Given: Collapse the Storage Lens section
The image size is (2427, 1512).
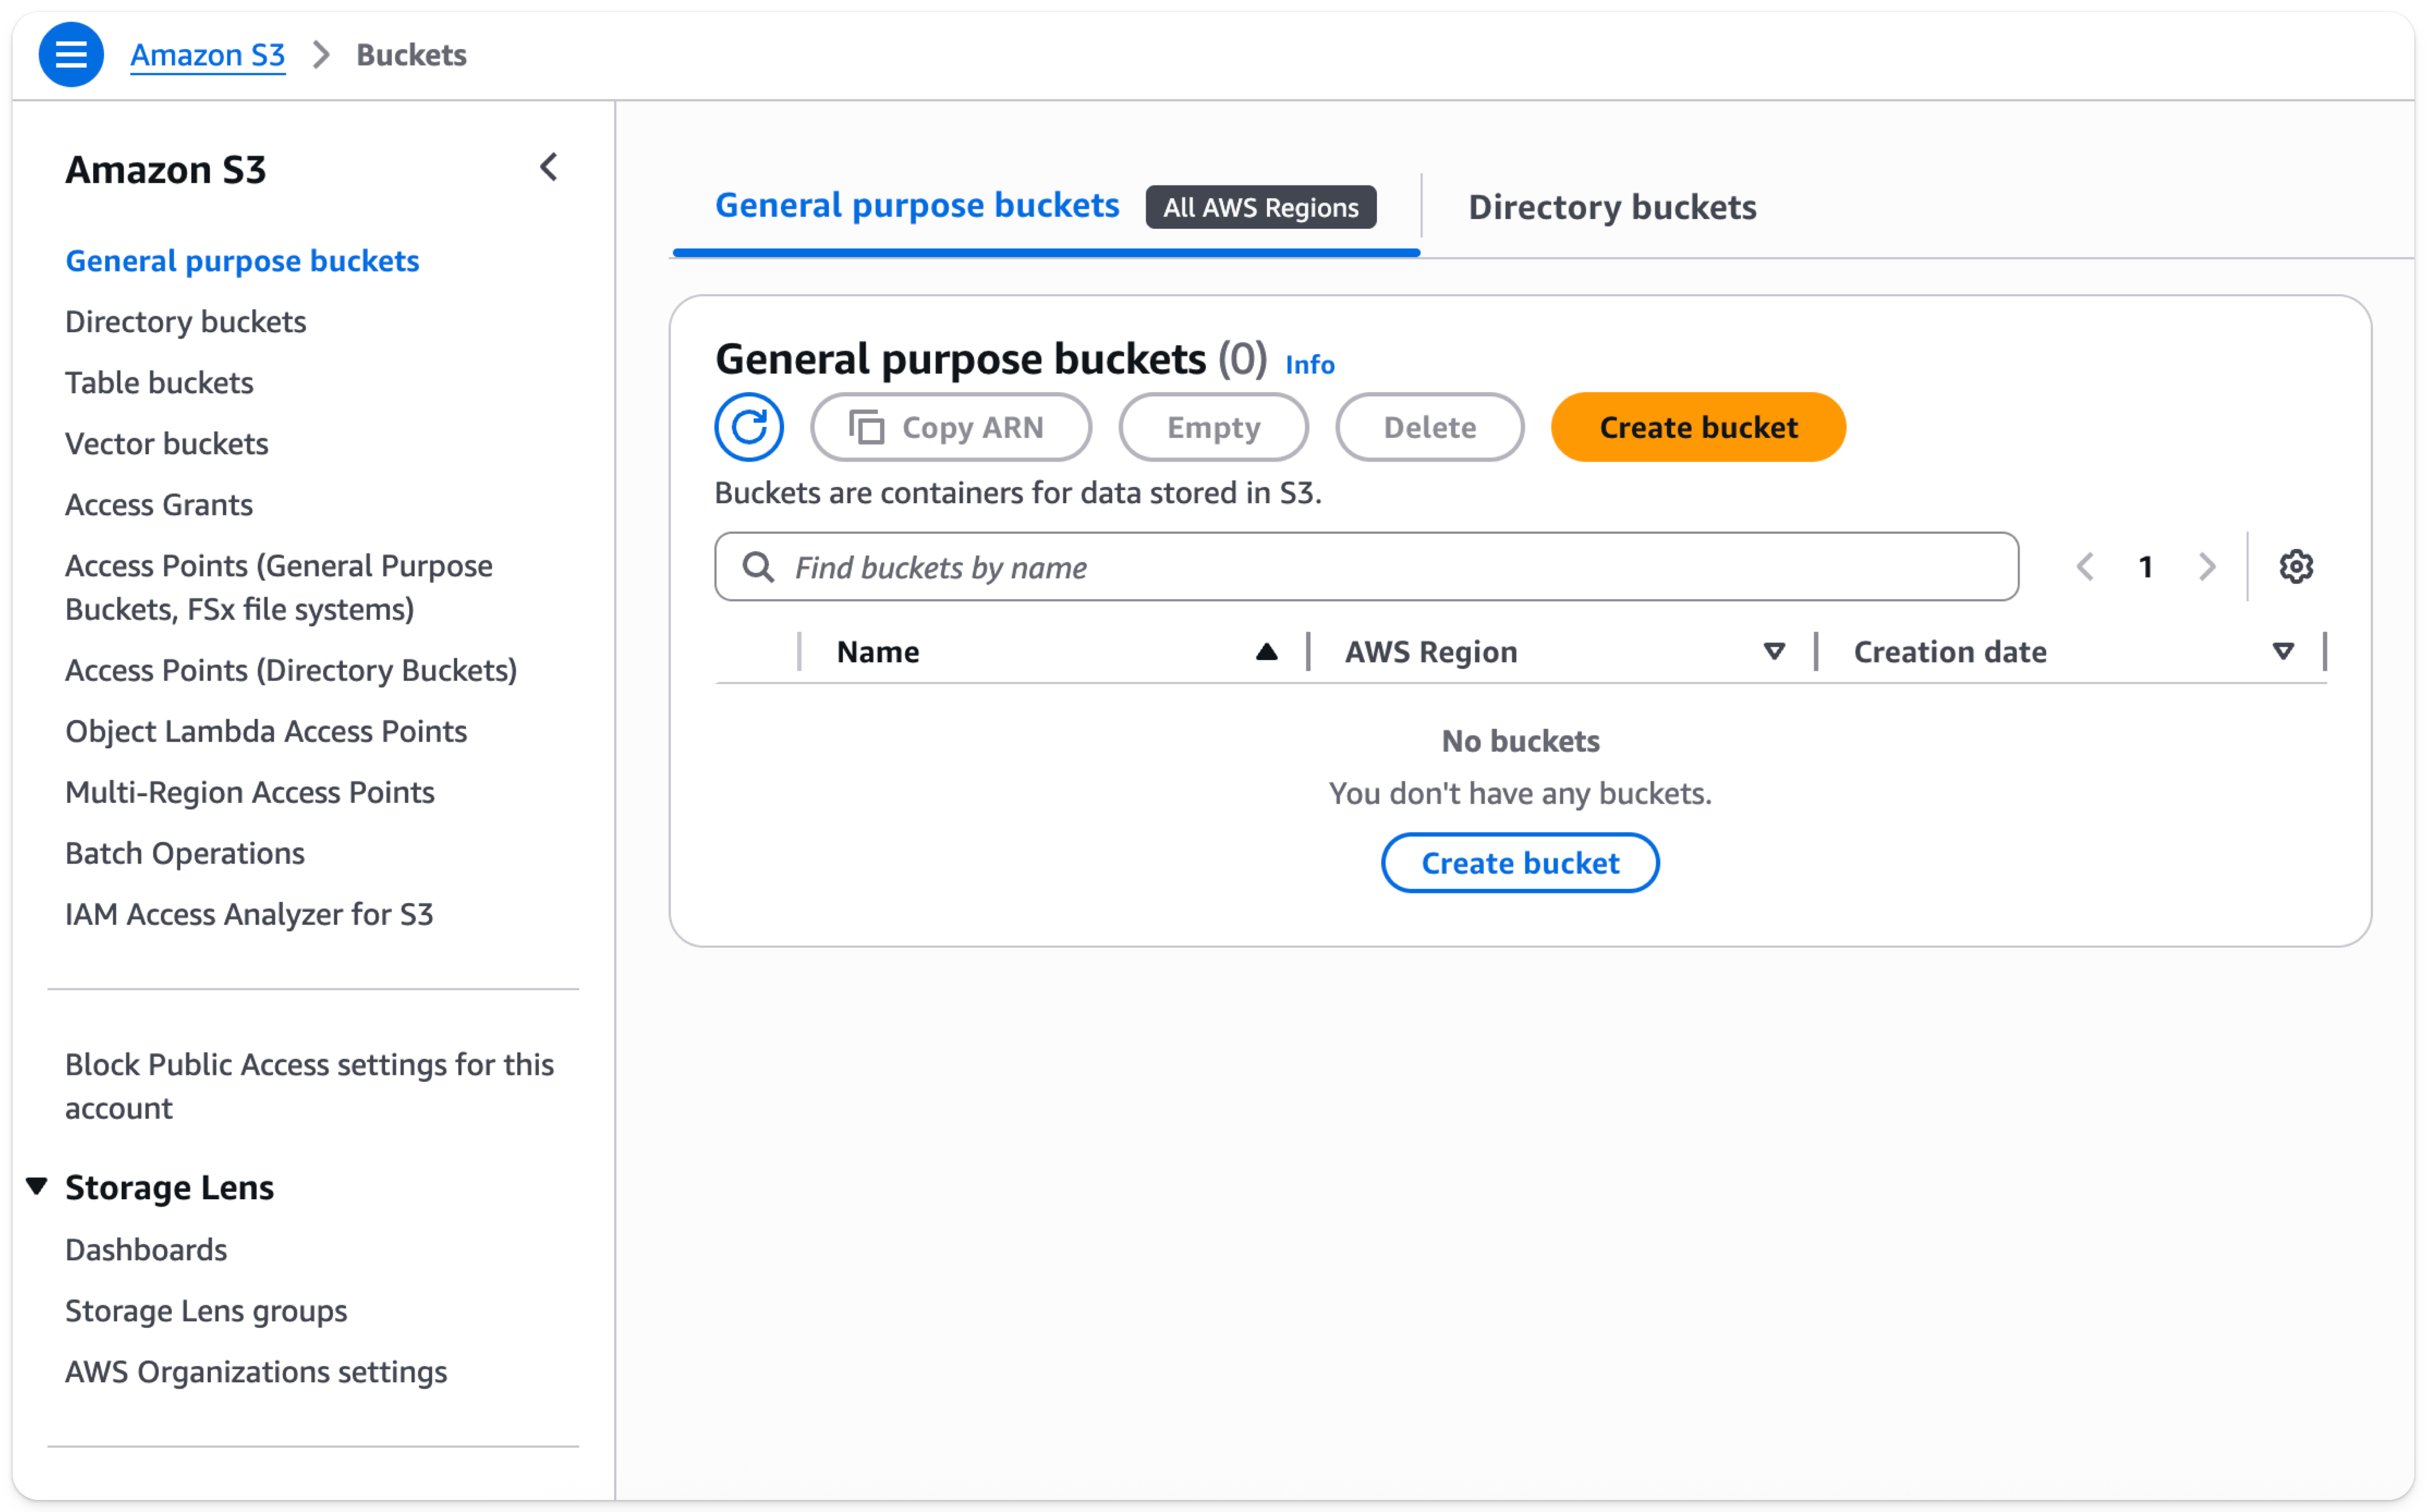Looking at the screenshot, I should tap(36, 1186).
